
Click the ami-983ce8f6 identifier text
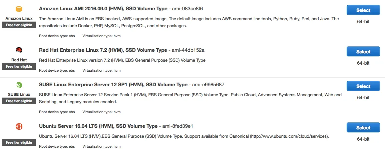click(187, 9)
